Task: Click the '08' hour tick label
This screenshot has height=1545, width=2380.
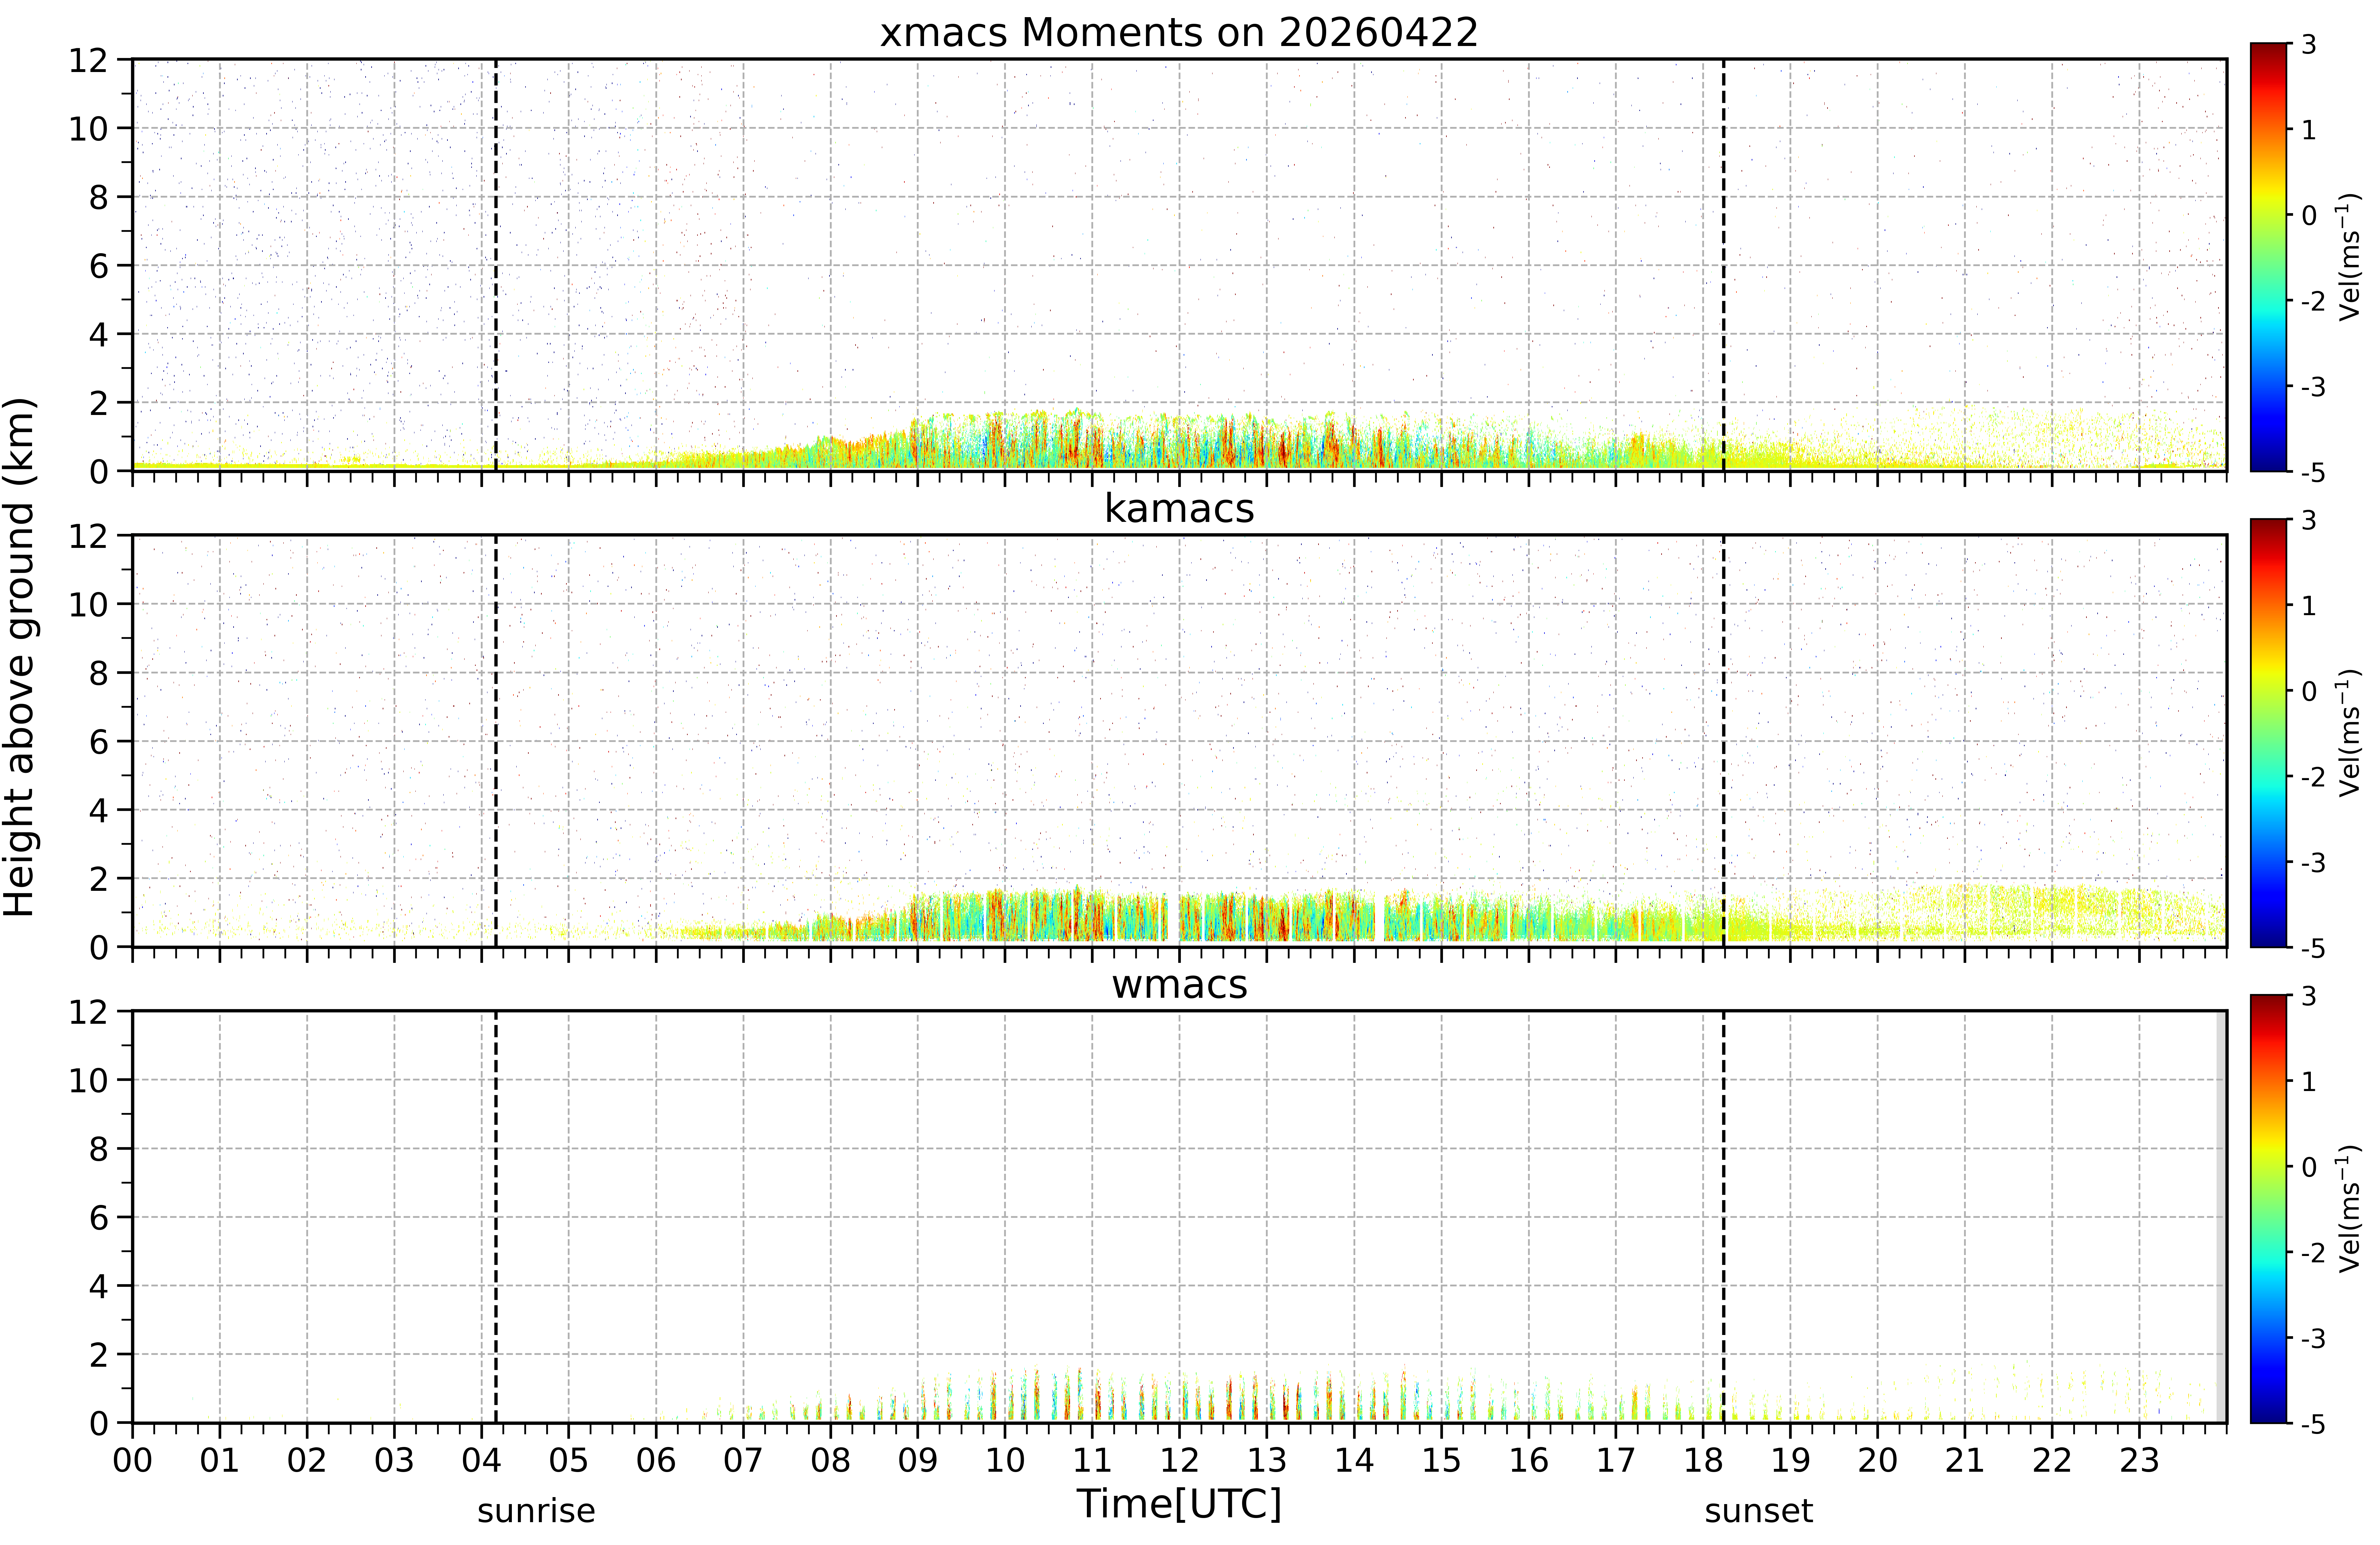Action: pos(830,1461)
